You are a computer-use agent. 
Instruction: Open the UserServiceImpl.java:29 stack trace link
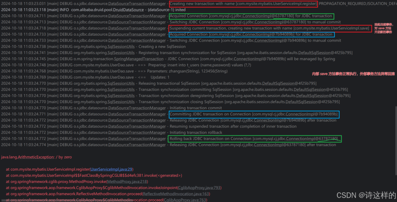pyautogui.click(x=111, y=169)
